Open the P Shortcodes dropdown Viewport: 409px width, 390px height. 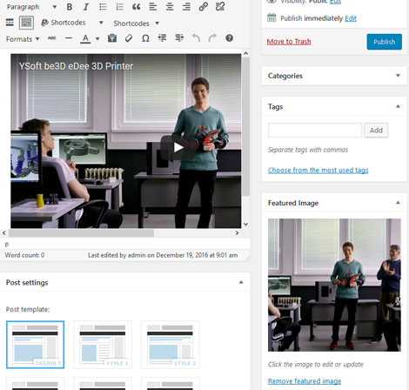pyautogui.click(x=72, y=23)
